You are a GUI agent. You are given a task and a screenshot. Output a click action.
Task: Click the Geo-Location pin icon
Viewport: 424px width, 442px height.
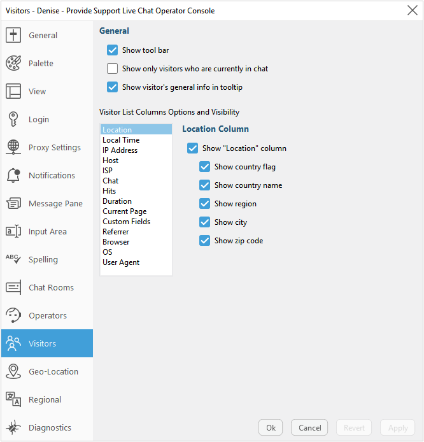pos(13,371)
